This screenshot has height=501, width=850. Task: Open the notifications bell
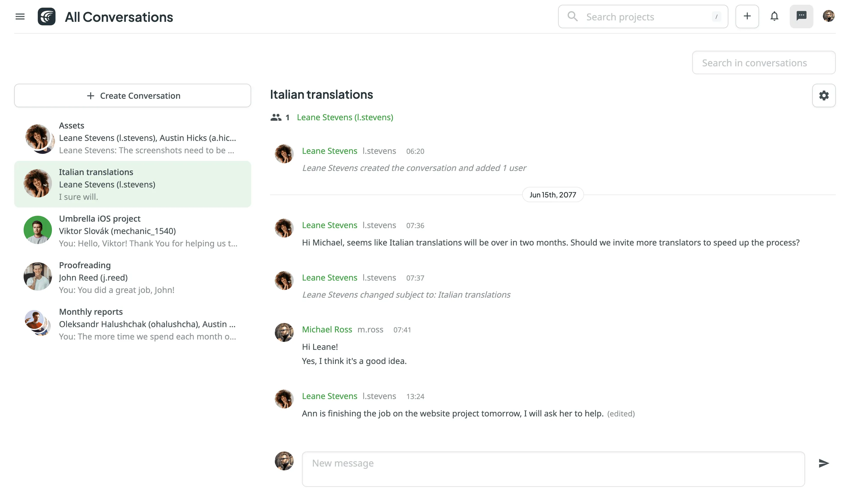coord(774,16)
